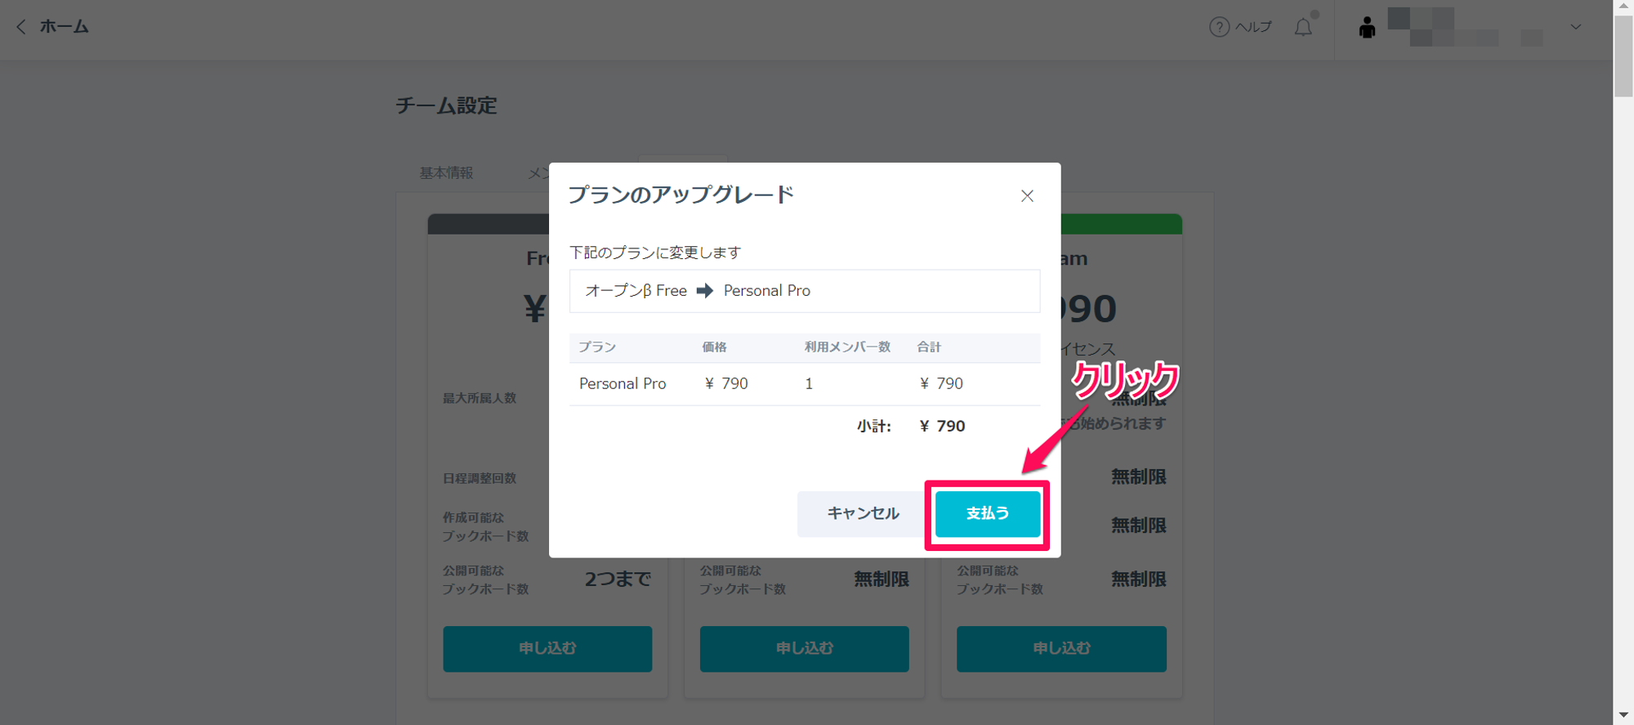The height and width of the screenshot is (725, 1634).
Task: Click the 日程調整回数 label
Action: pyautogui.click(x=480, y=478)
